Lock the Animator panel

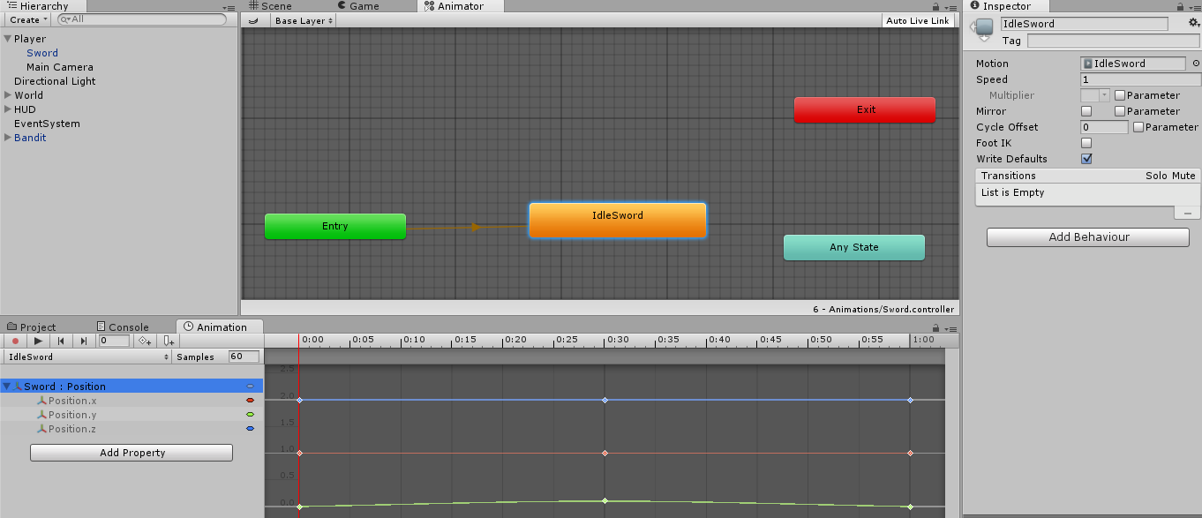coord(935,6)
